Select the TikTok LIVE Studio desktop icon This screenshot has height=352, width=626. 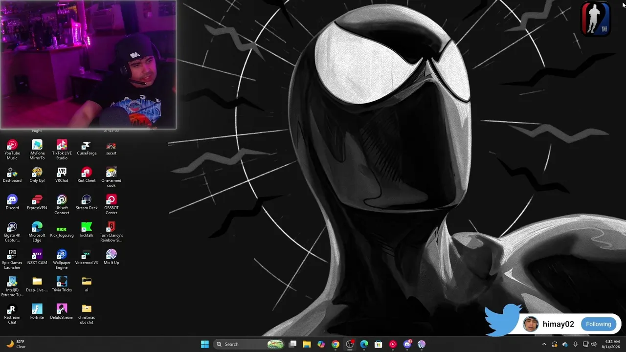point(62,150)
